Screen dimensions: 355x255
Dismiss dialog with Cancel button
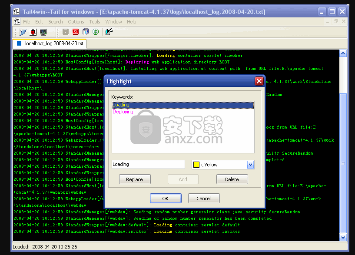204,198
